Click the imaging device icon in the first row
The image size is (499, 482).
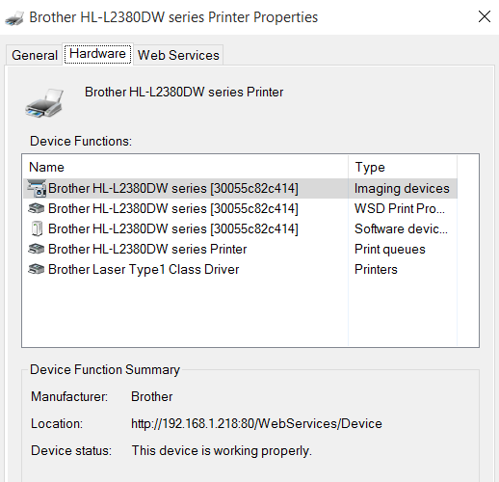37,188
